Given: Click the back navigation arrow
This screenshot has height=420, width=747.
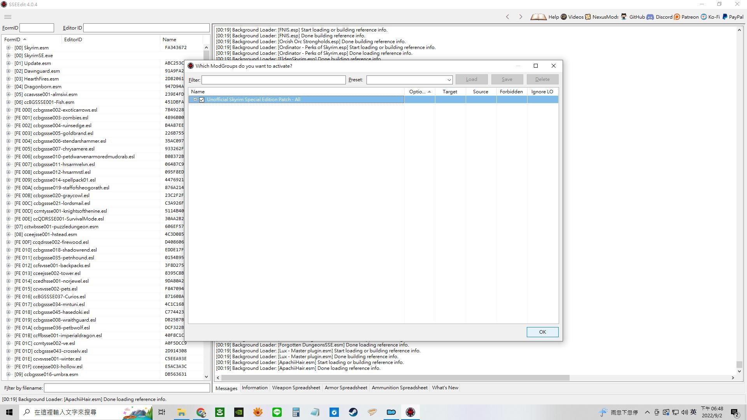Looking at the screenshot, I should click(x=507, y=17).
